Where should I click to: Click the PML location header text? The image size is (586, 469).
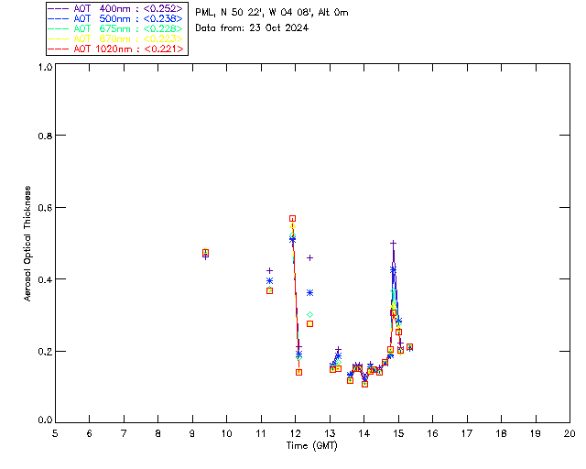(272, 12)
